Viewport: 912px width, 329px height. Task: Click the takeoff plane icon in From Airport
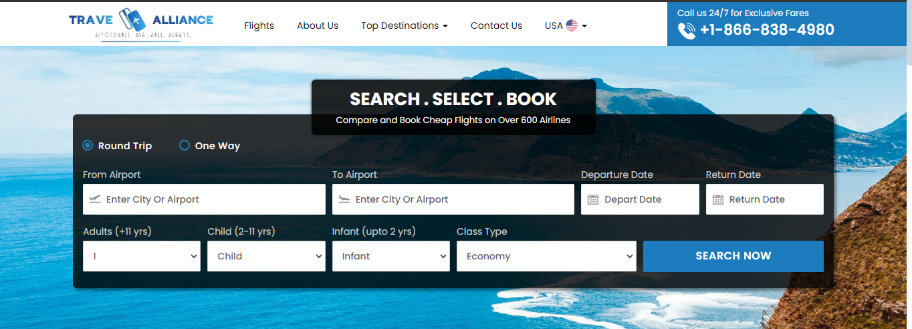[94, 199]
